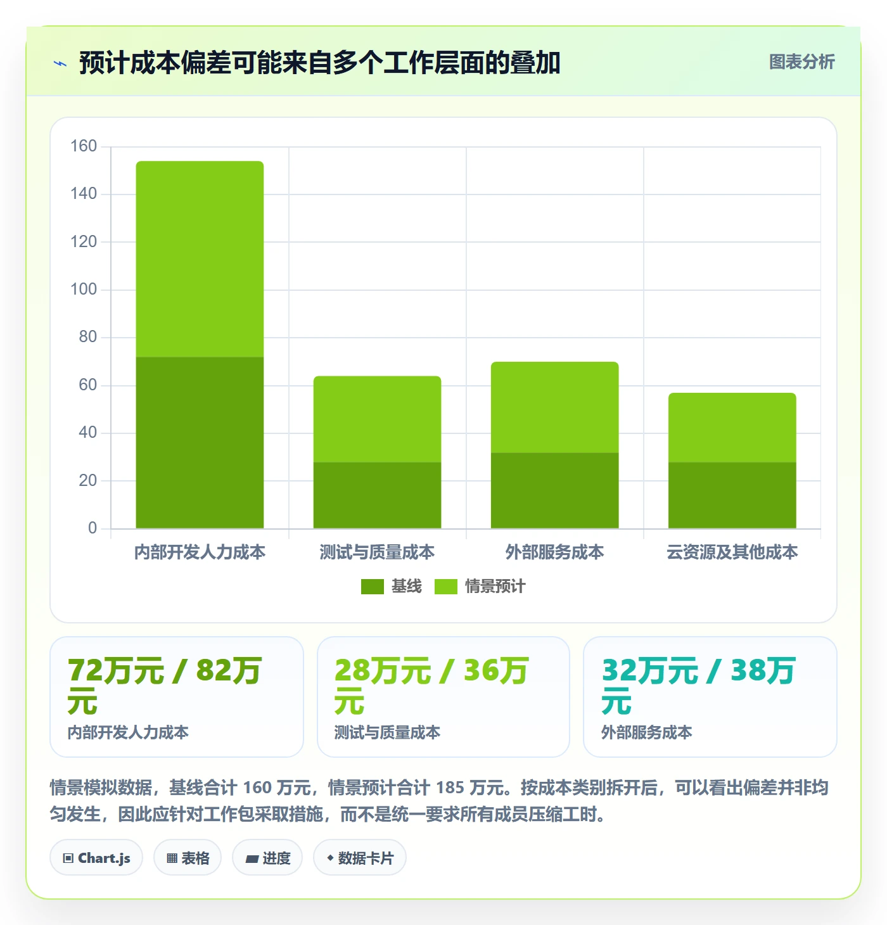This screenshot has width=887, height=925.
Task: Click the 内部开发人力成本 baseline bar segment
Action: [x=200, y=443]
